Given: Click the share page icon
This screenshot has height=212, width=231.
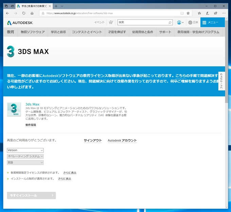Looking at the screenshot, I should (215, 13).
